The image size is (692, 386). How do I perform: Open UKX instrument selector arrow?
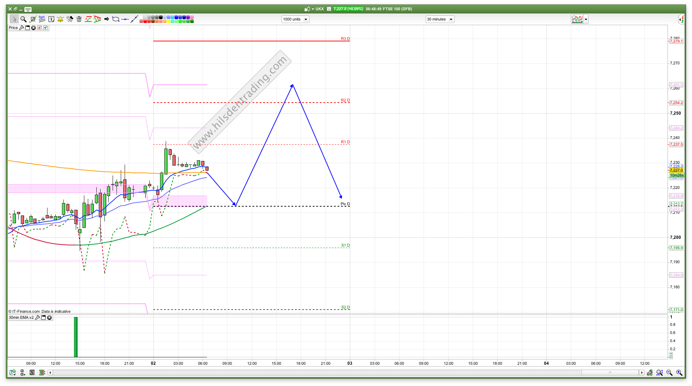pos(313,9)
